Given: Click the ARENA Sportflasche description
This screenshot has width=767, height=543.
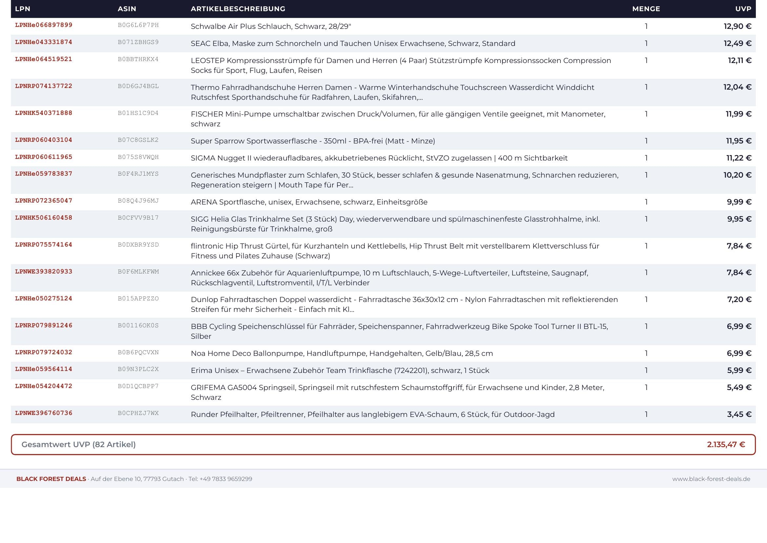Looking at the screenshot, I should tap(309, 202).
